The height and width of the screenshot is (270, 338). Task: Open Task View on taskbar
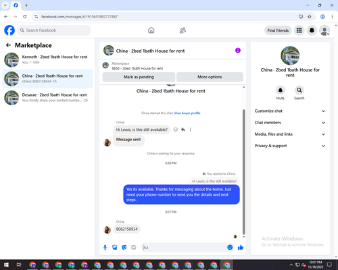coord(19,265)
